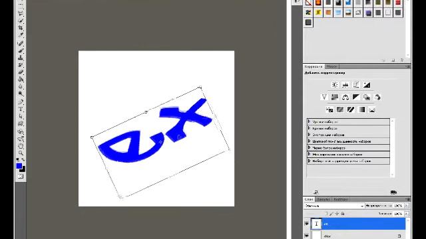Image resolution: width=426 pixels, height=239 pixels.
Task: Select the Healing Brush tool
Action: point(21,43)
